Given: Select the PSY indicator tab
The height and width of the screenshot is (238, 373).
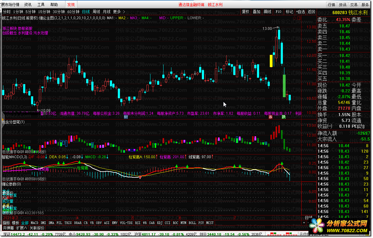Looking at the screenshot, I should click(201, 223).
